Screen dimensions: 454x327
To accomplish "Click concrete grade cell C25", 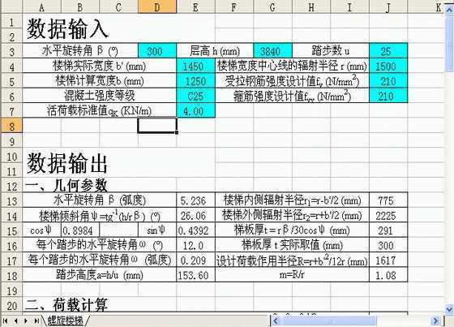I will (x=195, y=96).
